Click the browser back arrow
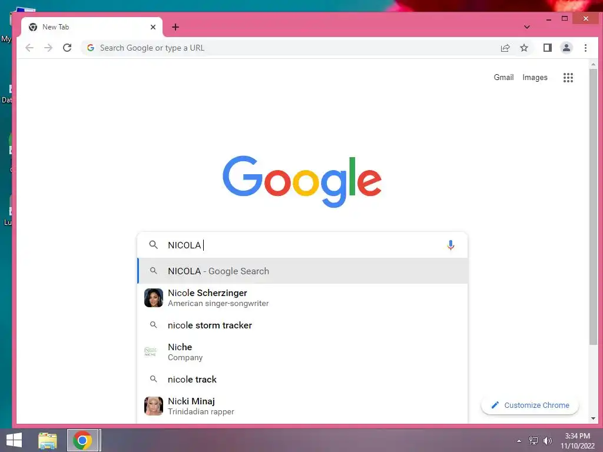Viewport: 603px width, 452px height. point(29,48)
